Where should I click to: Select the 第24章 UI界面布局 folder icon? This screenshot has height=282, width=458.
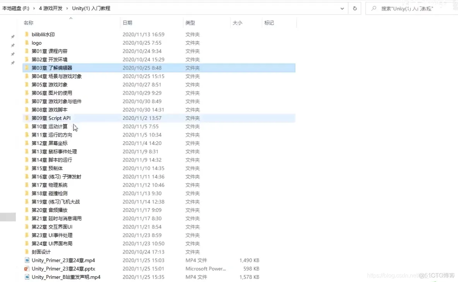point(27,244)
